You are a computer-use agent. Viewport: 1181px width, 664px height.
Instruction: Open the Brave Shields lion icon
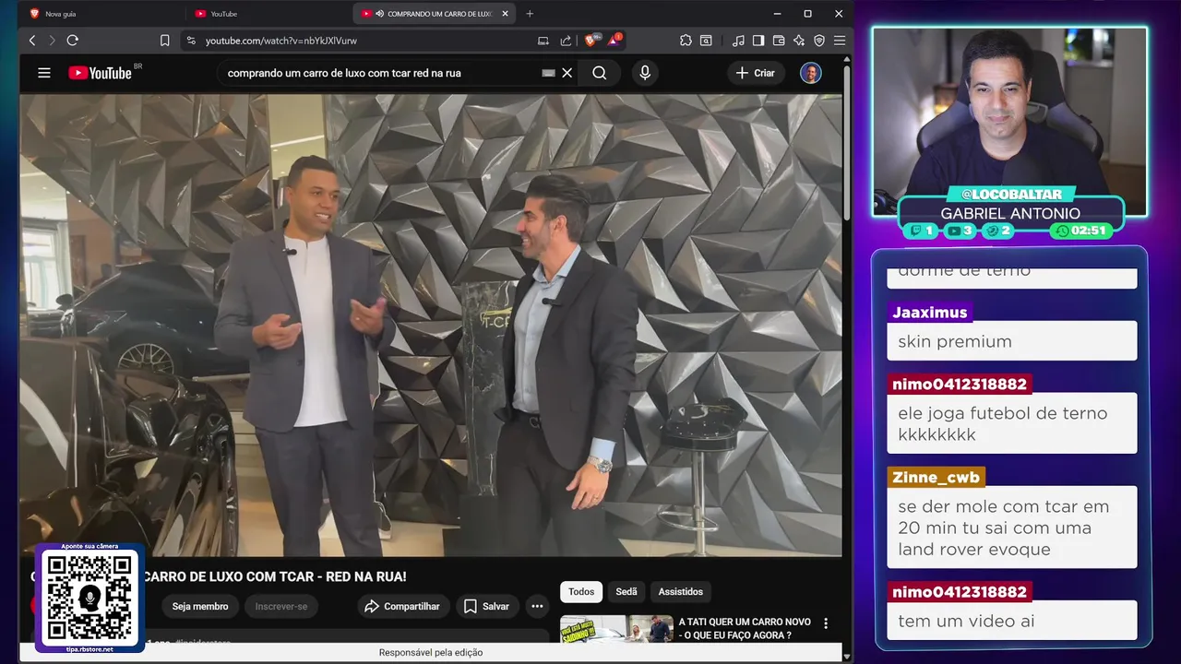[x=592, y=41]
